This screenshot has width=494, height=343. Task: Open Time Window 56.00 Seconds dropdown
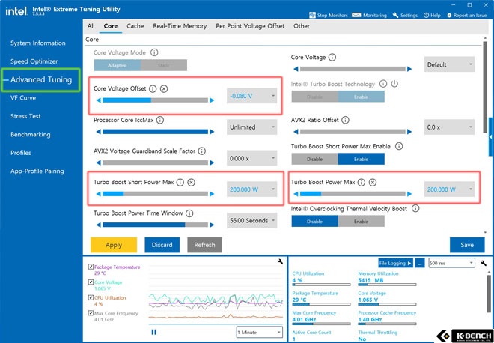click(x=251, y=221)
